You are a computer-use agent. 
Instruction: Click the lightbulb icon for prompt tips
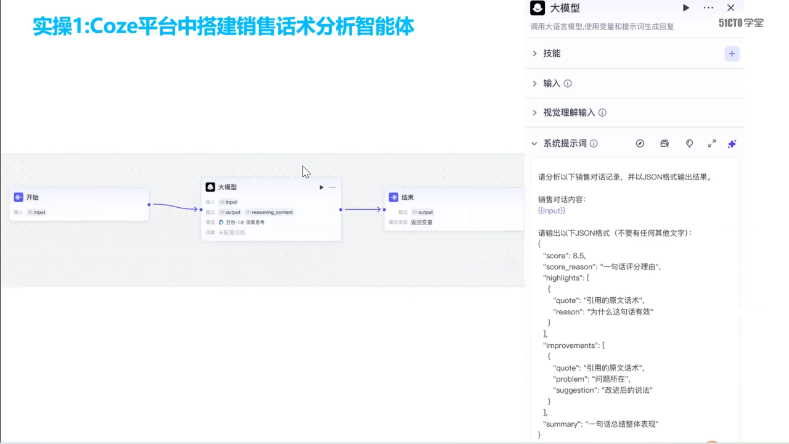click(689, 144)
